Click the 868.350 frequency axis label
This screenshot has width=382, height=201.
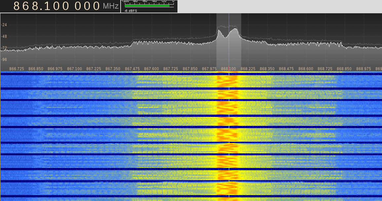267,69
